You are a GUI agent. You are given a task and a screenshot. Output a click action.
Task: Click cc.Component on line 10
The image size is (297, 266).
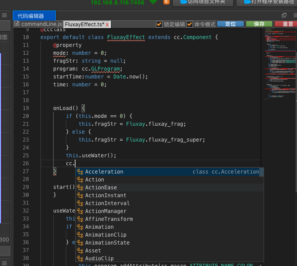point(192,37)
